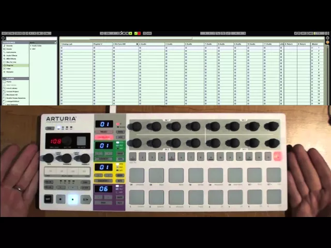The image size is (331, 248).
Task: Launch scene 10 in Master track
Action: (312, 75)
